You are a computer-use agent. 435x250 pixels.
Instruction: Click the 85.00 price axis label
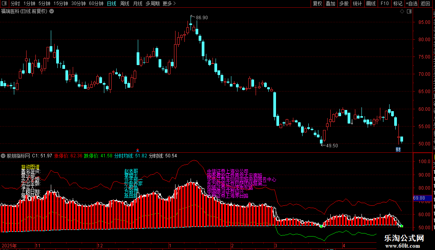(x=424, y=22)
